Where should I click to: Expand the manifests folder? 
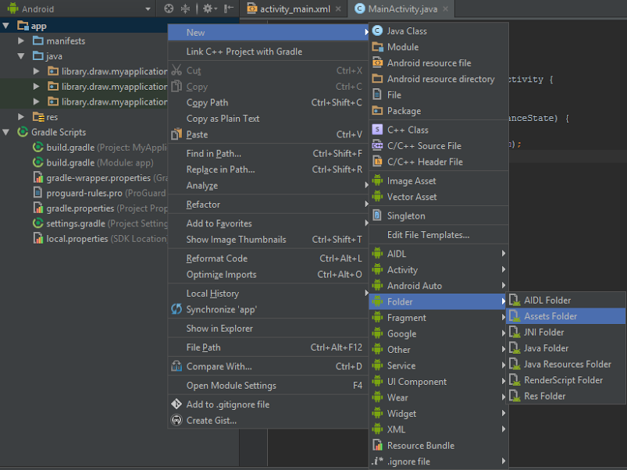[21, 41]
